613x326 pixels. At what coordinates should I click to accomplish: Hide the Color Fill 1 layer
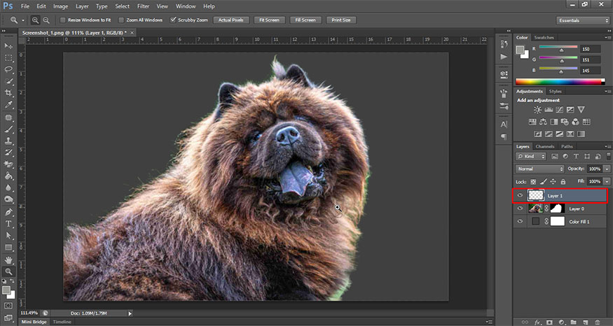(x=520, y=221)
